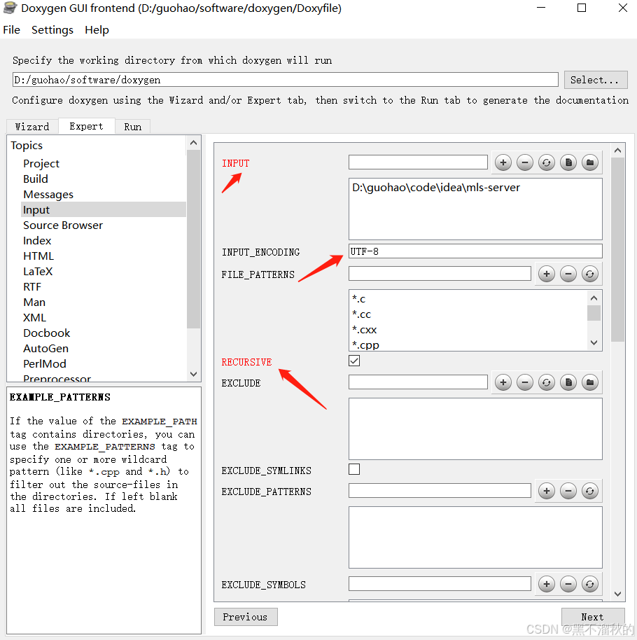Switch to the Run tab

[132, 127]
